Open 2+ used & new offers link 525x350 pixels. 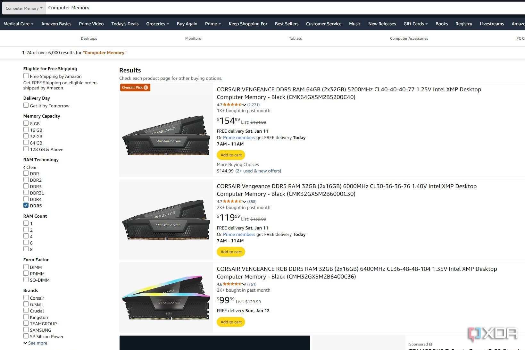coord(258,171)
